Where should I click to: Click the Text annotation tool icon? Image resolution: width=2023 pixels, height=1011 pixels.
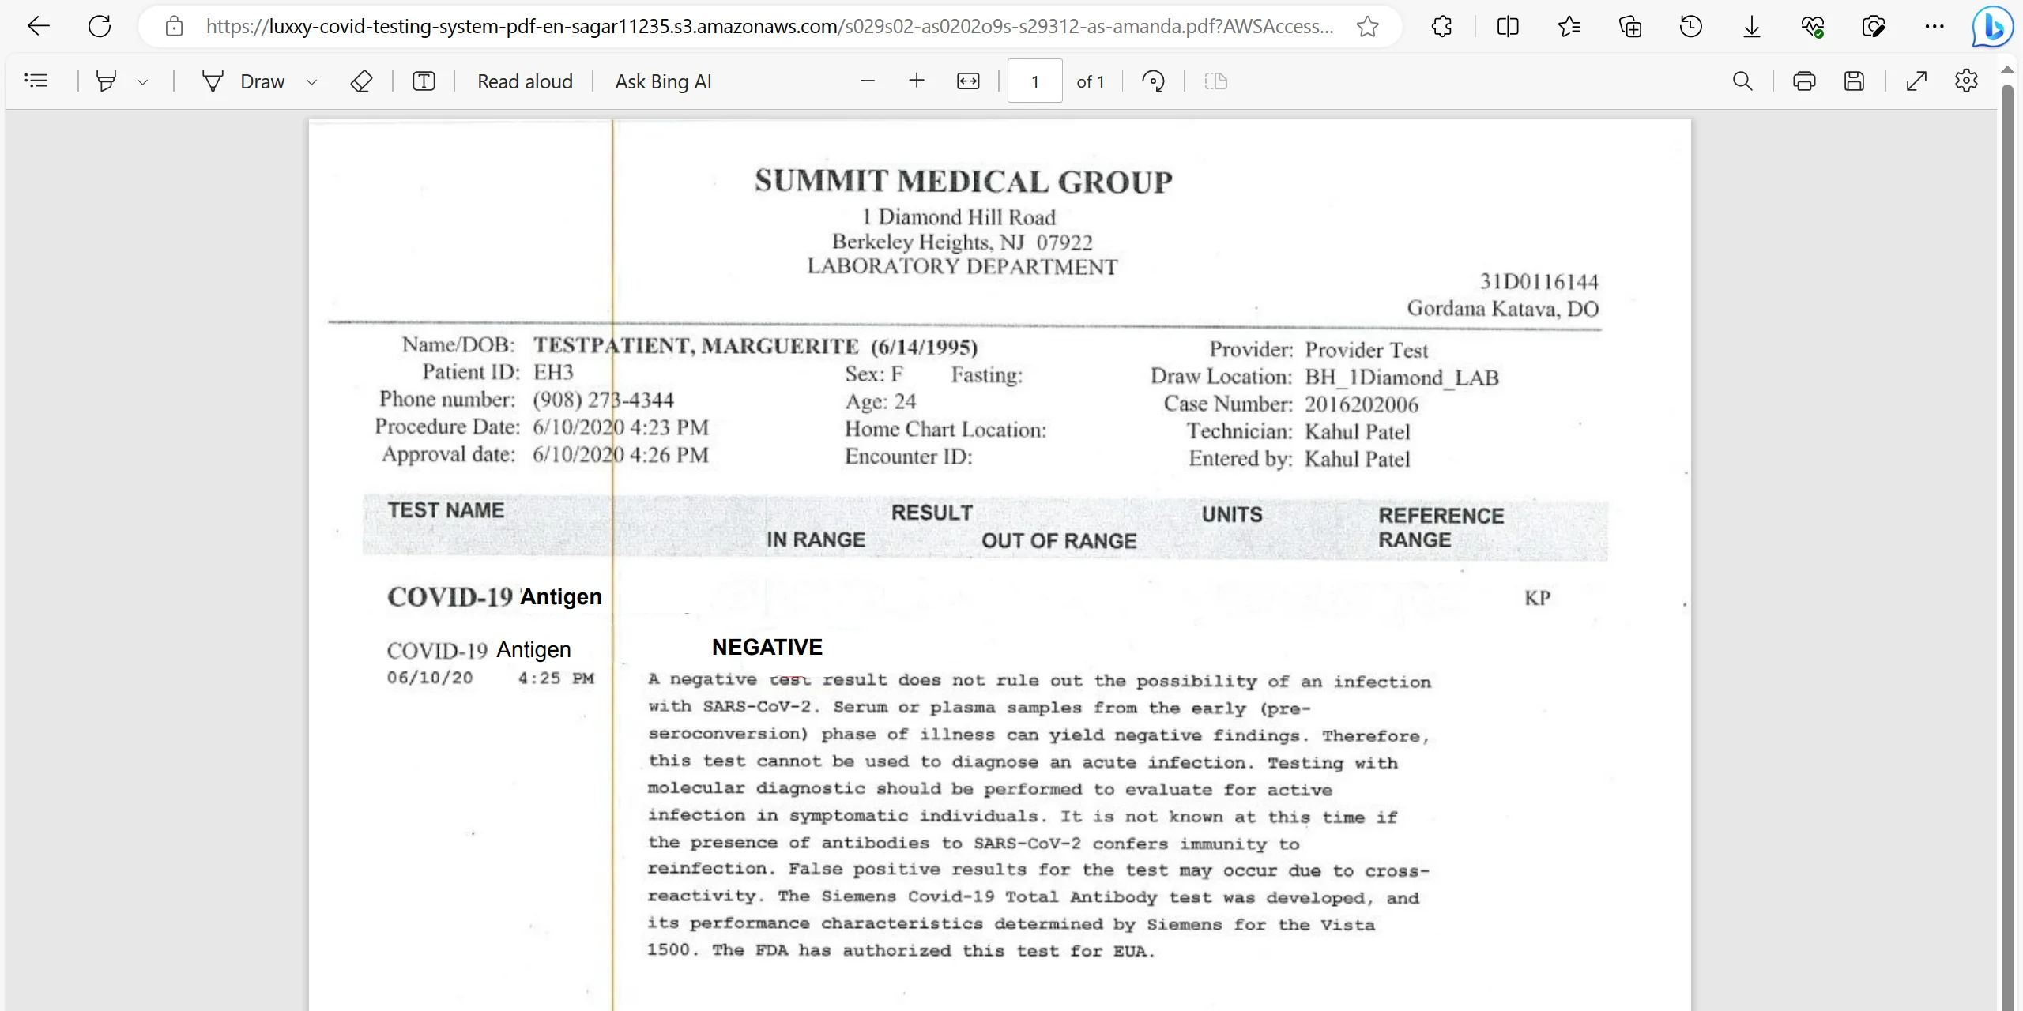(422, 81)
